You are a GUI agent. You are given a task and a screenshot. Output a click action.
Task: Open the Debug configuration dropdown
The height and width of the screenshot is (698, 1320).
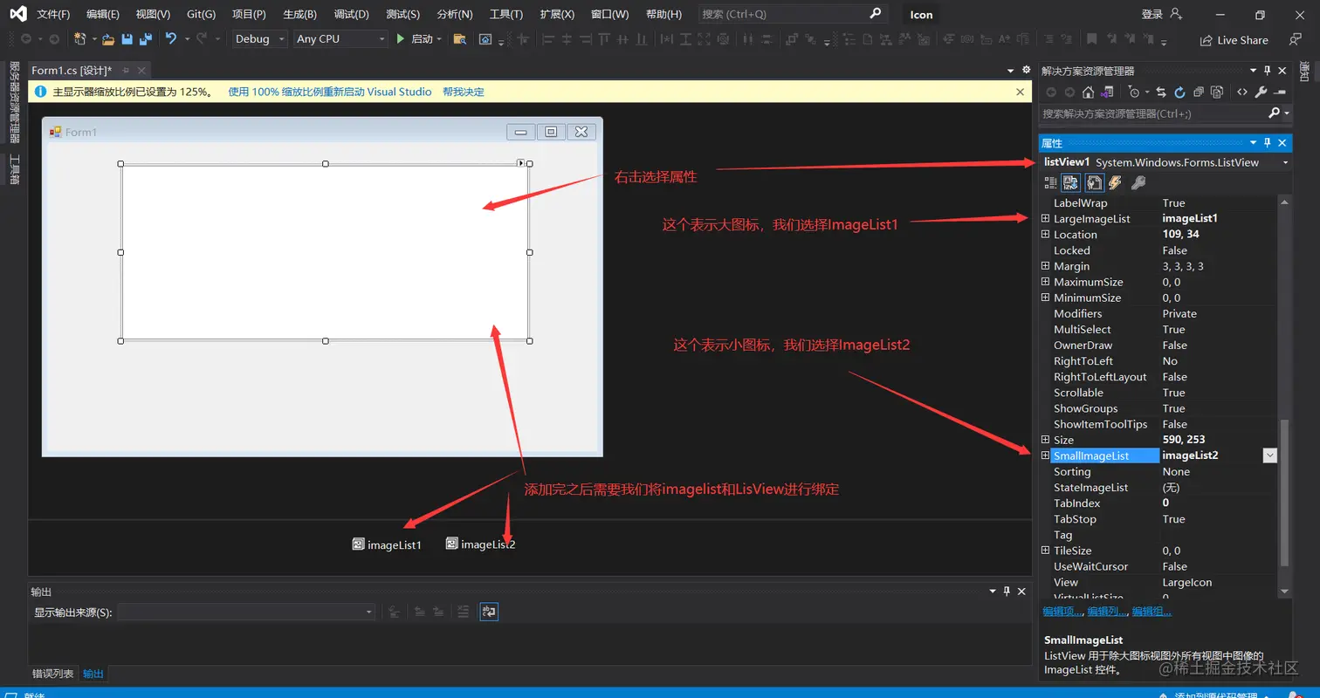[x=259, y=39]
